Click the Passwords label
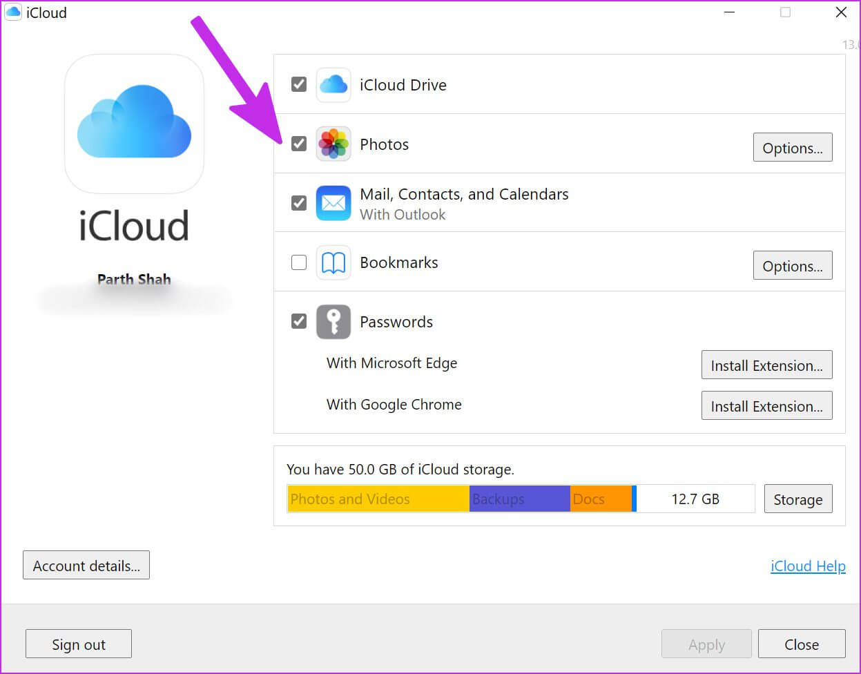The image size is (861, 674). point(396,322)
